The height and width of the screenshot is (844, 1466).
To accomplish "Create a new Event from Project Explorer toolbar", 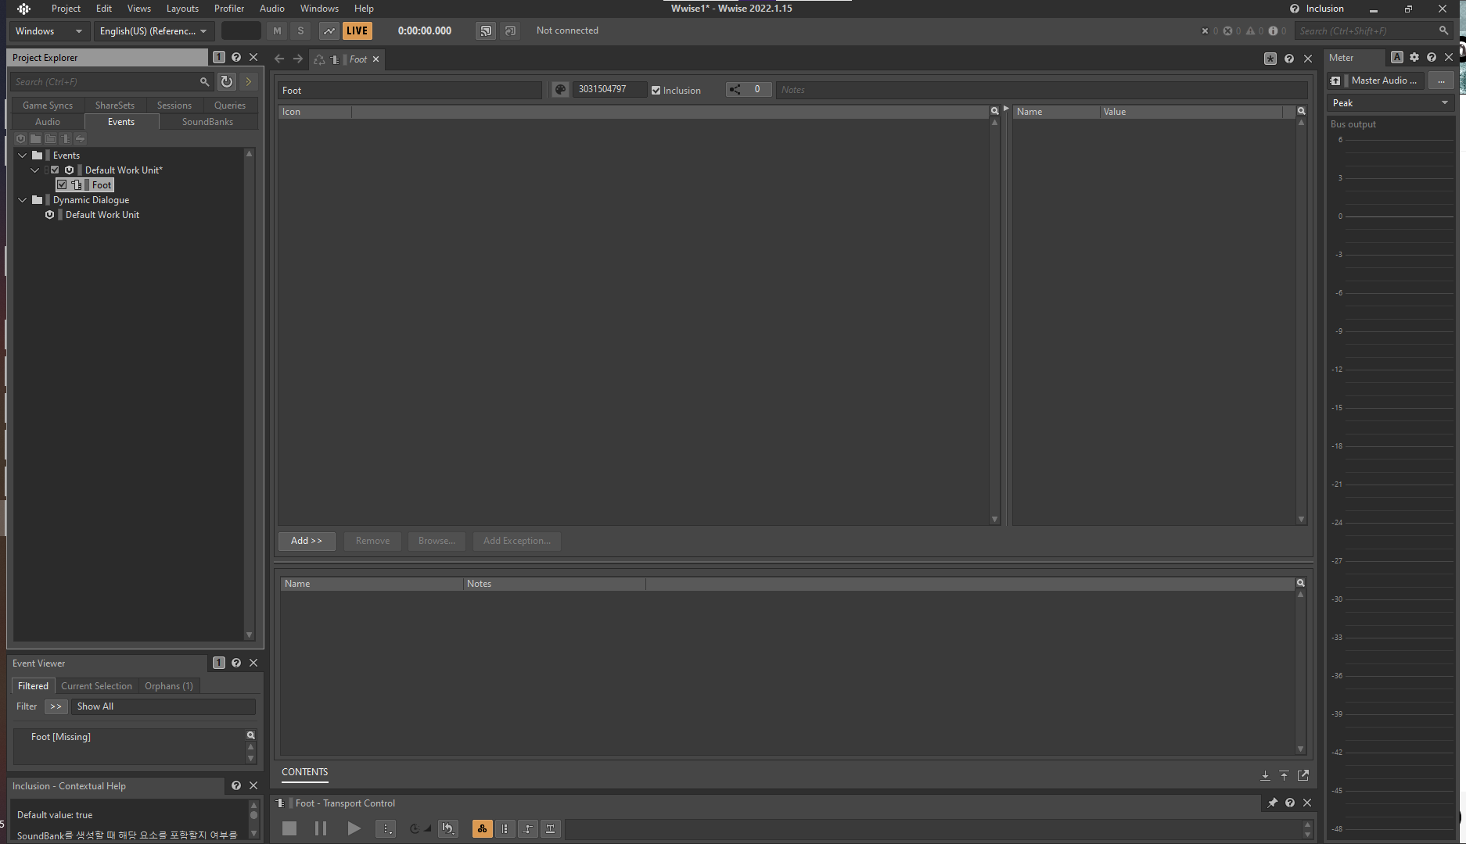I will [x=66, y=138].
